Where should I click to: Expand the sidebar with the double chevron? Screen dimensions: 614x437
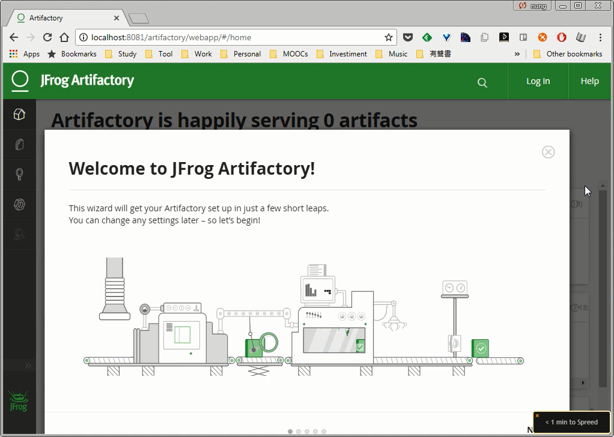(28, 366)
